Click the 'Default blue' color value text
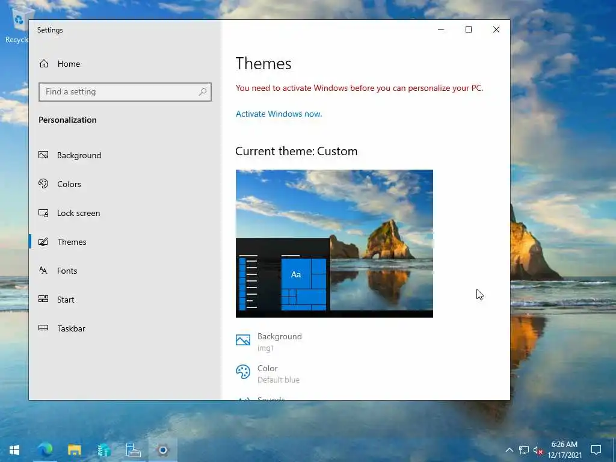616x462 pixels. point(279,380)
